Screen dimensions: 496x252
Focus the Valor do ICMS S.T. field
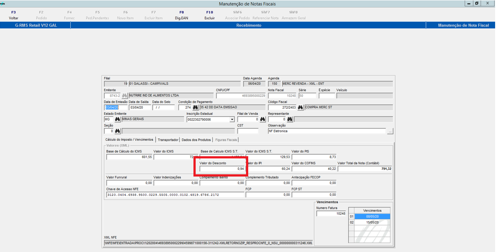pyautogui.click(x=268, y=157)
